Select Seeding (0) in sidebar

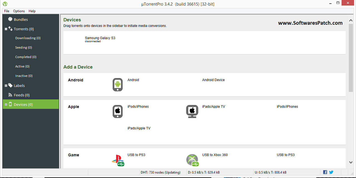pos(23,47)
